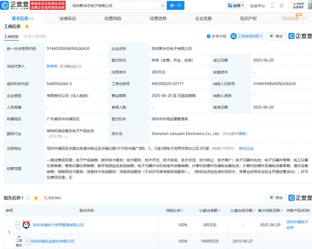Open notifications bell in top header

[x=281, y=6]
